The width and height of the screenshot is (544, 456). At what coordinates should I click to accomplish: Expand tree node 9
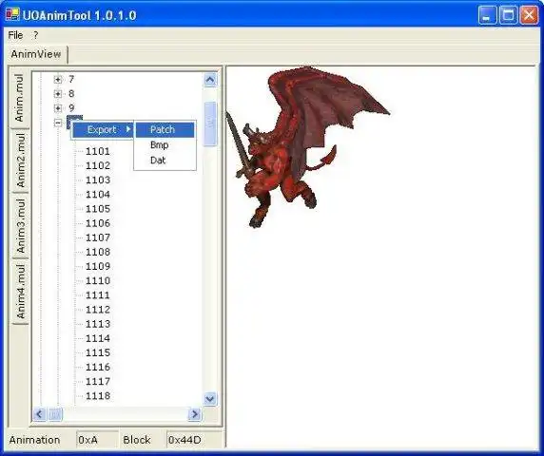coord(58,108)
